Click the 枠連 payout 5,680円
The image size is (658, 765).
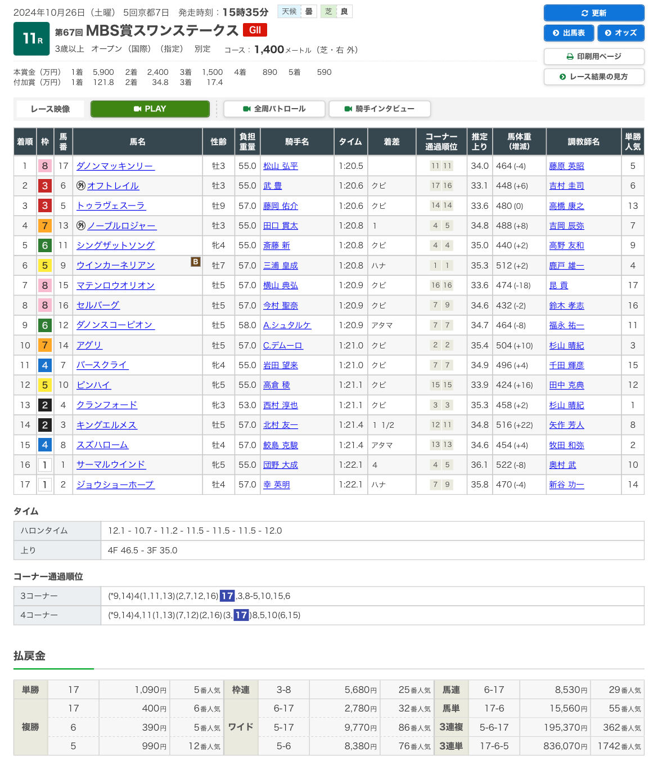click(360, 690)
